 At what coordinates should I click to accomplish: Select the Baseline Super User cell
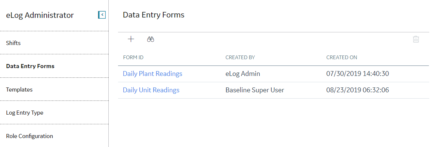255,90
